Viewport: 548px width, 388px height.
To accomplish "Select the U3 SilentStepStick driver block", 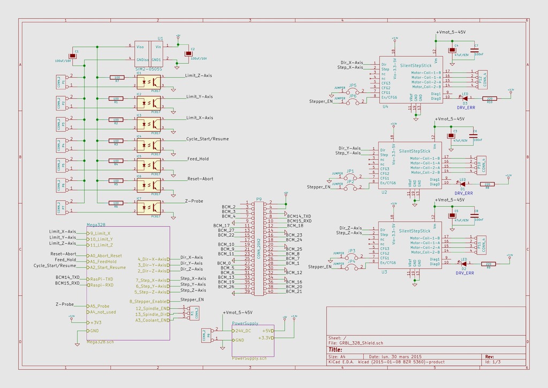I will pyautogui.click(x=410, y=245).
